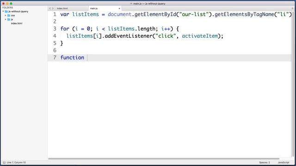296x166 pixels.
Task: Select the js-without-jquery folder icon
Action: coord(6,12)
